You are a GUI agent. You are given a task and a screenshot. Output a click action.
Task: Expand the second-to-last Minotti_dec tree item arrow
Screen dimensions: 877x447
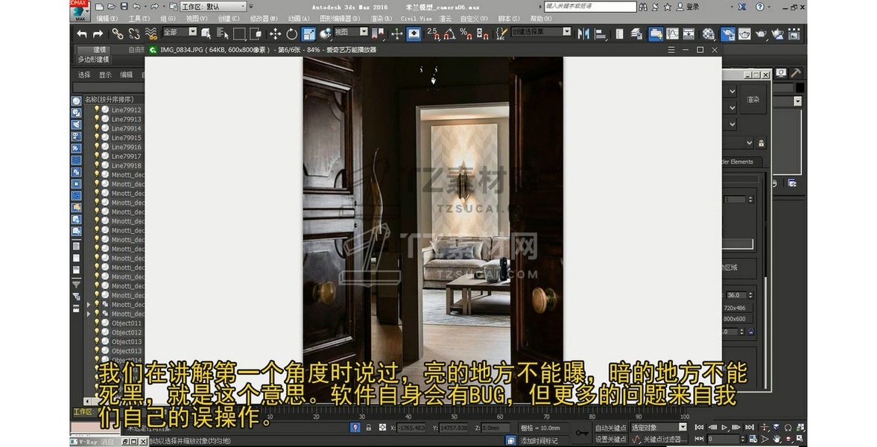coord(89,305)
